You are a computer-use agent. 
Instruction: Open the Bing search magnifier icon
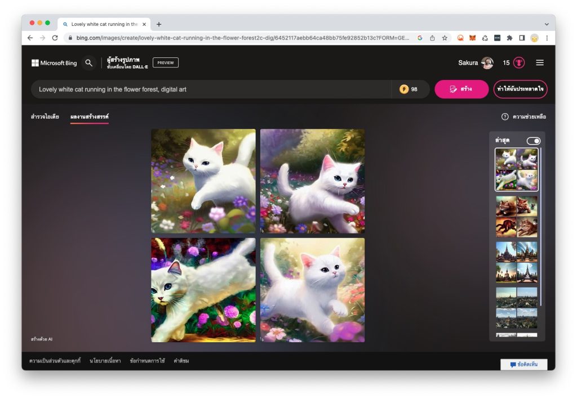click(x=89, y=63)
